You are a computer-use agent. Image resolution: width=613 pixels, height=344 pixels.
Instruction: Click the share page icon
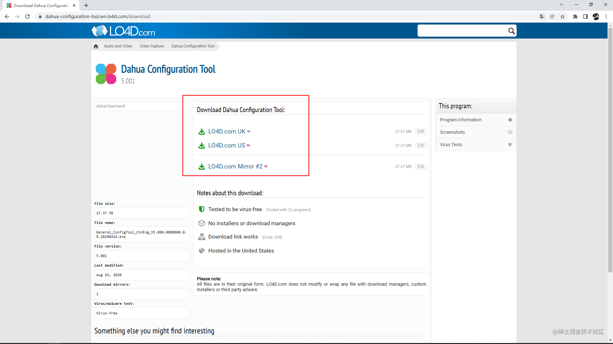point(552,17)
